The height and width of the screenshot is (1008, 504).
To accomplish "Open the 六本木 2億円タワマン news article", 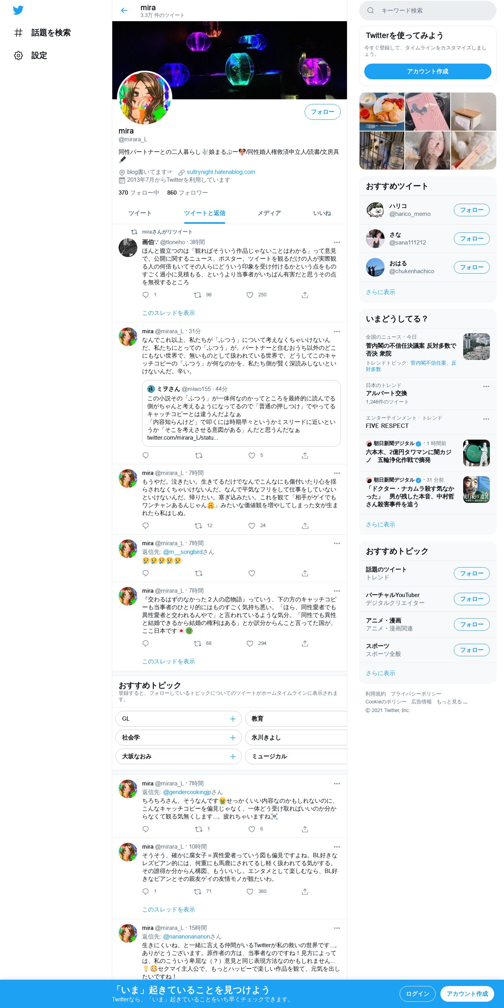I will (x=427, y=453).
